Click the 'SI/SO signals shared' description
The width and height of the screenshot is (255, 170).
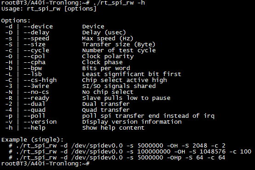[119, 86]
